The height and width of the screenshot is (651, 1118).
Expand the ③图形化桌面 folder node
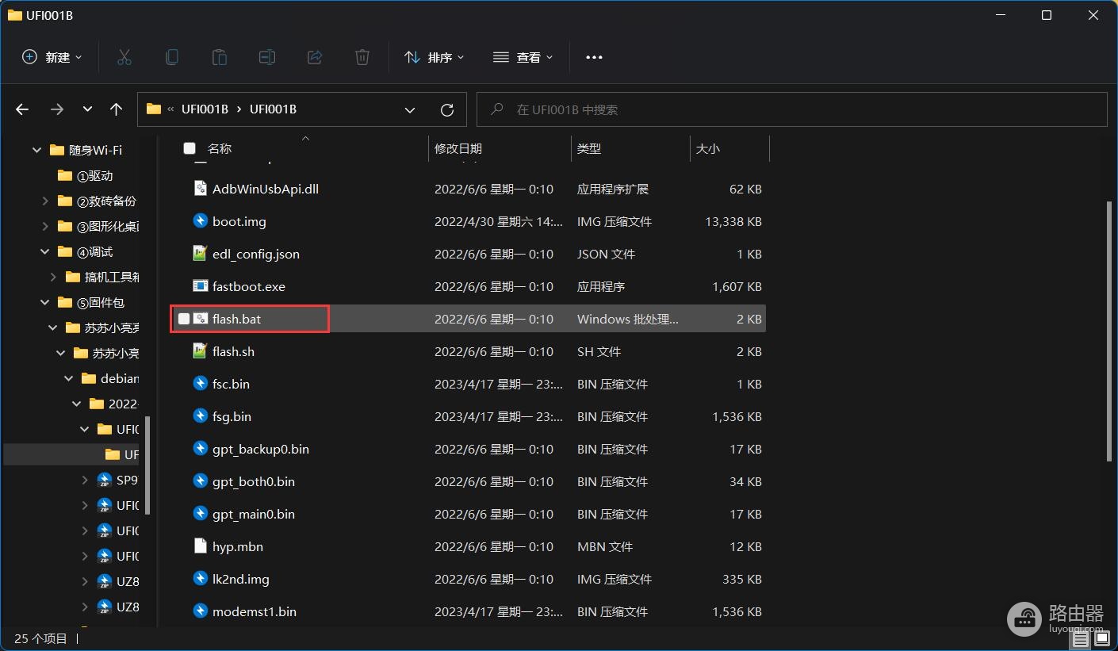pos(45,226)
